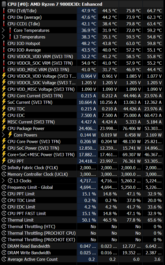The image size is (165, 265).
Task: Click clock icon beside Thermal Limit
Action: 4,220
